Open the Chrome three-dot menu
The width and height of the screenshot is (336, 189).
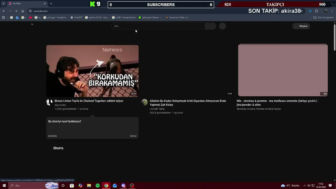click(333, 11)
